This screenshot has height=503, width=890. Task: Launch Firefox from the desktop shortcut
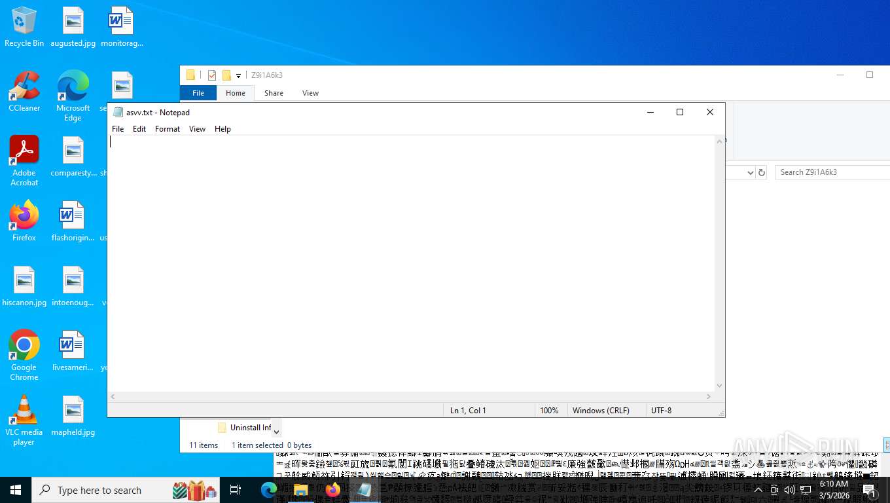click(24, 221)
